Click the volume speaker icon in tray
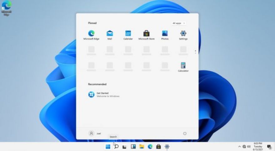 coord(249,147)
